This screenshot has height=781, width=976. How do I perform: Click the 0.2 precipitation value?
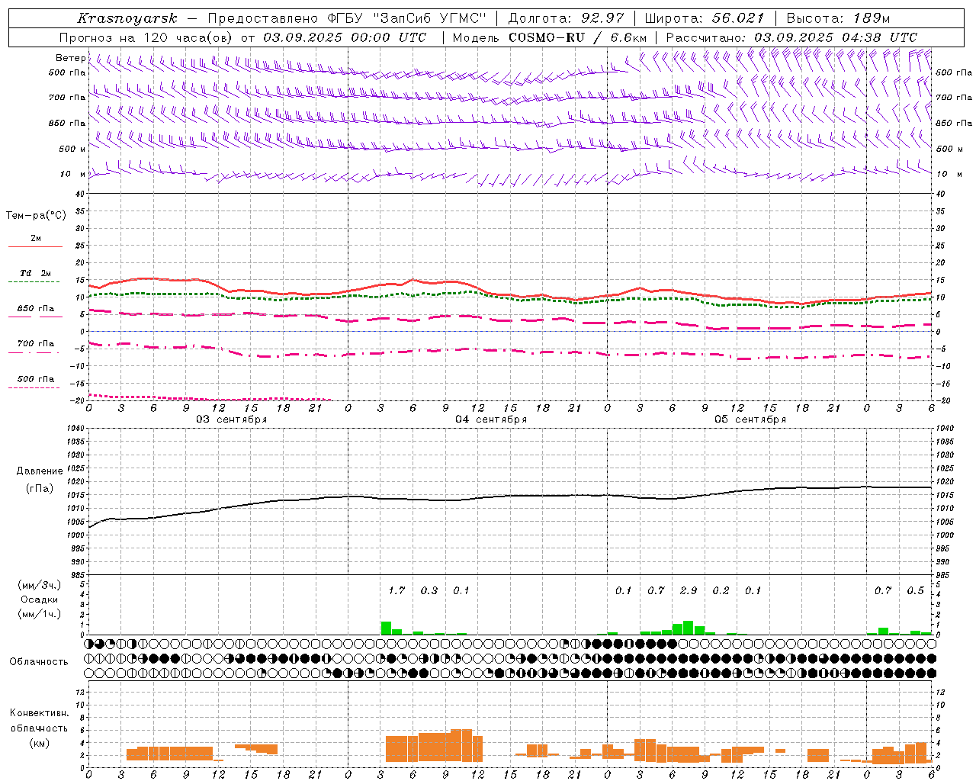click(x=721, y=590)
